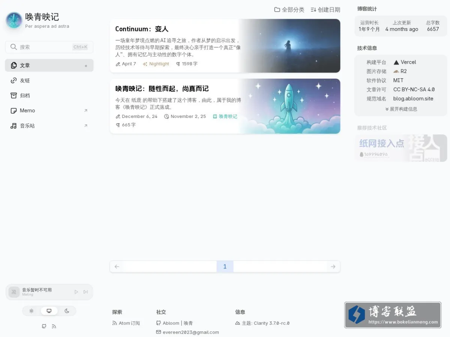450x337 pixels.
Task: Click the 全部分类 folder icon
Action: click(x=277, y=10)
